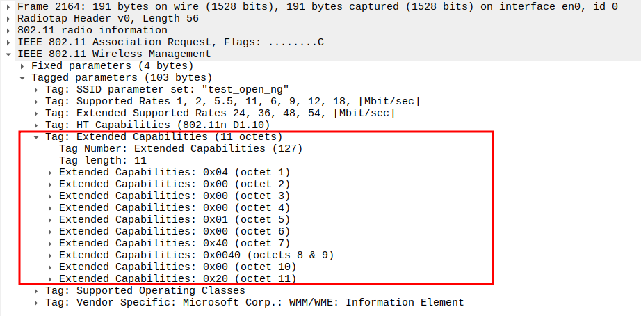Collapse IEEE 802.11 Wireless Management section
641x316 pixels.
coord(8,54)
